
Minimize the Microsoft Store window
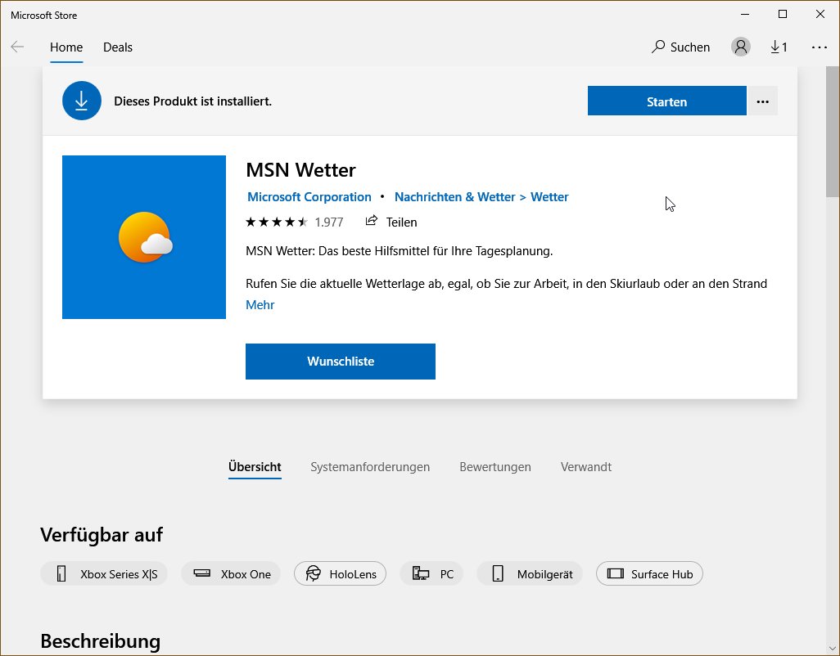click(745, 15)
